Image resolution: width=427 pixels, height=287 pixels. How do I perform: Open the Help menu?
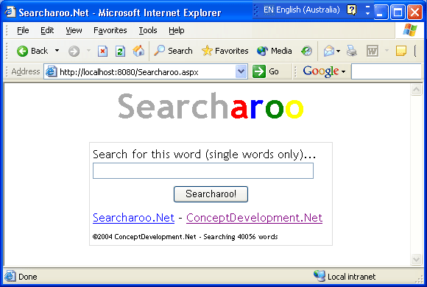pyautogui.click(x=177, y=30)
